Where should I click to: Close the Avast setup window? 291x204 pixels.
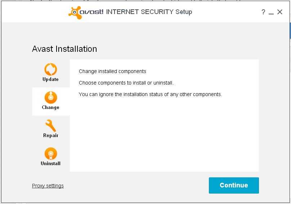280,12
